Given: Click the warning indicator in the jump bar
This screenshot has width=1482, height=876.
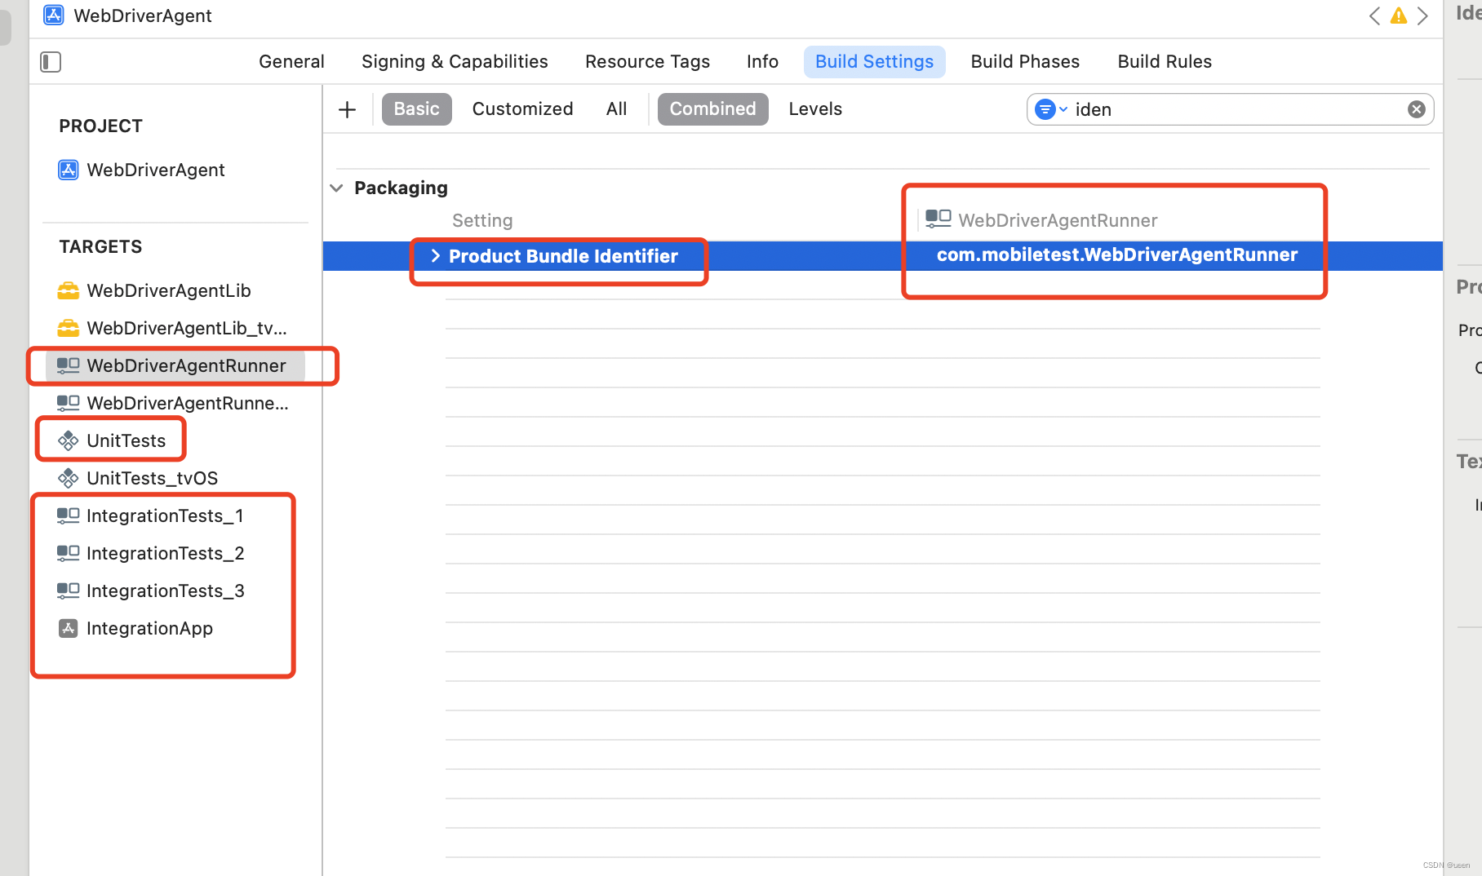Looking at the screenshot, I should click(1398, 15).
